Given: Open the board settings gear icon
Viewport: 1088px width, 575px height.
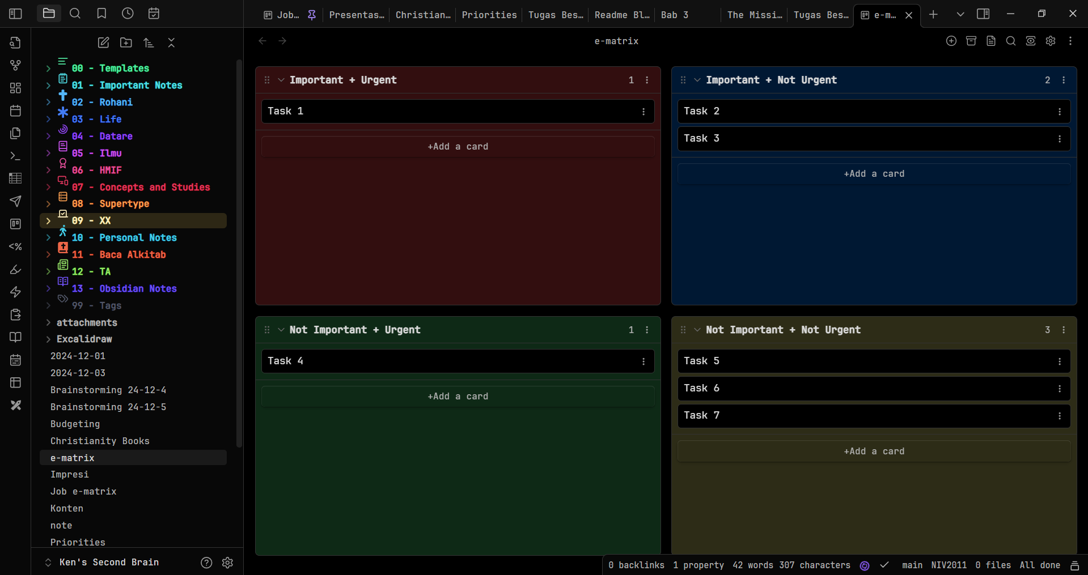Looking at the screenshot, I should pos(1050,41).
